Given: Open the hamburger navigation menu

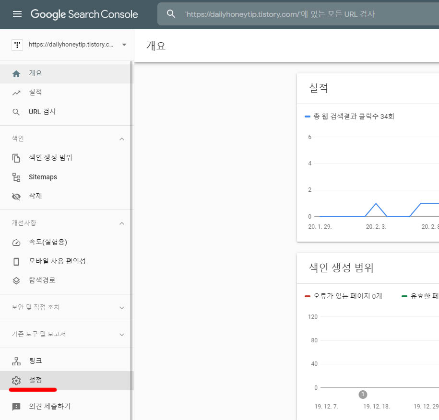Looking at the screenshot, I should 17,14.
